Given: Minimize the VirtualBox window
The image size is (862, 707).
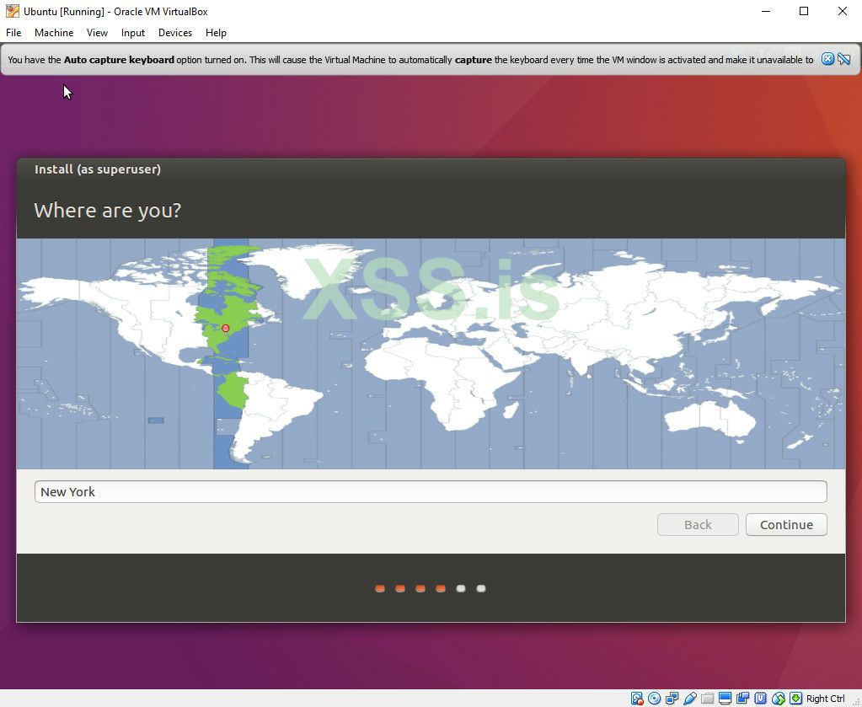Looking at the screenshot, I should tap(766, 11).
